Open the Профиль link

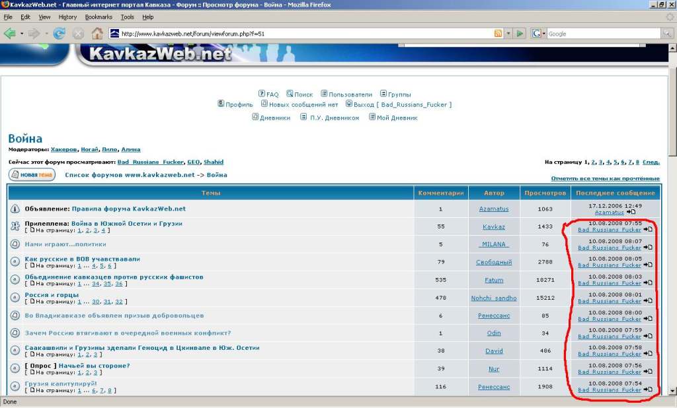pyautogui.click(x=239, y=104)
